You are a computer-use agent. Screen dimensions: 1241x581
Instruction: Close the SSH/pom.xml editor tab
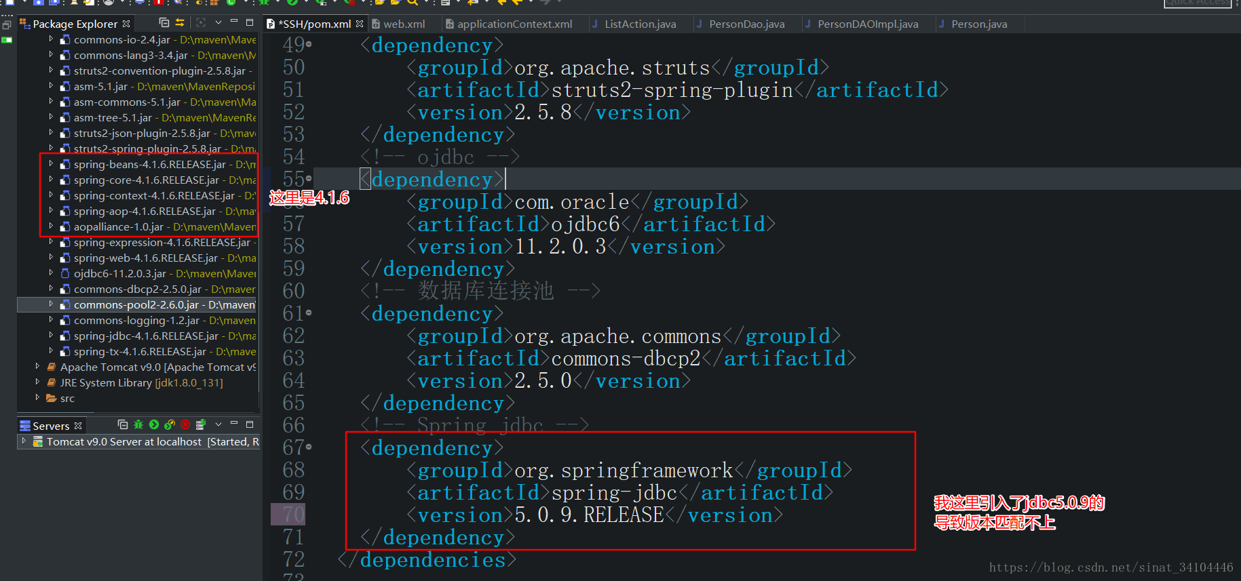click(x=360, y=24)
